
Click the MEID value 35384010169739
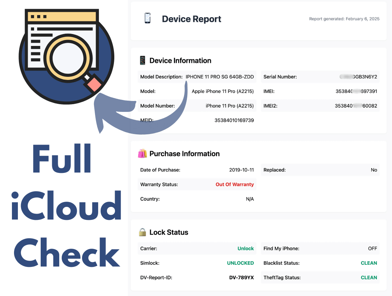[x=234, y=120]
